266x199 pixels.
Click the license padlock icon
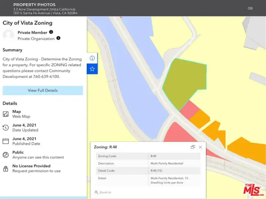[6, 168]
